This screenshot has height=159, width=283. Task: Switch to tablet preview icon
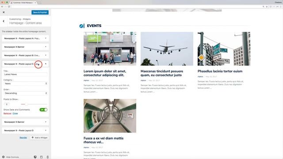click(x=41, y=157)
